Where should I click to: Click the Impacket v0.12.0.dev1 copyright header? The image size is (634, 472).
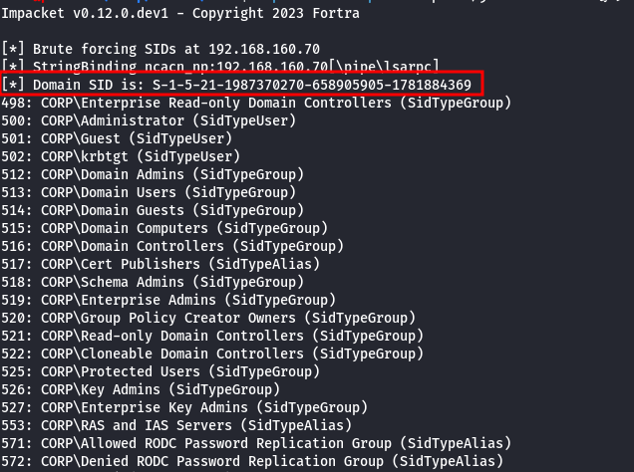tap(180, 13)
